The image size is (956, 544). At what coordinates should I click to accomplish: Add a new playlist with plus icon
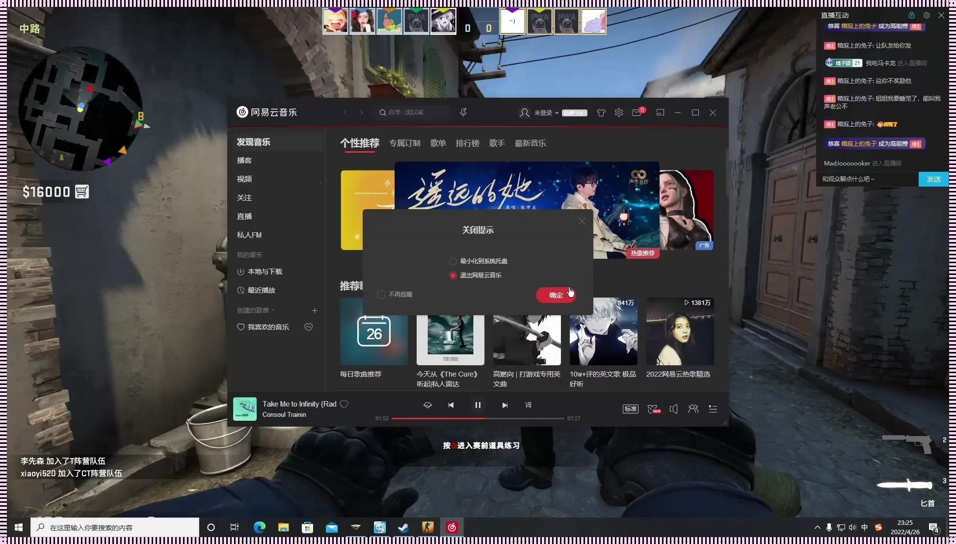pos(315,310)
